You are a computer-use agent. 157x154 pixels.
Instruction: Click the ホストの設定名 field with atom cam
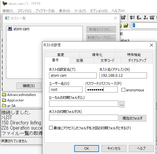[73, 76]
